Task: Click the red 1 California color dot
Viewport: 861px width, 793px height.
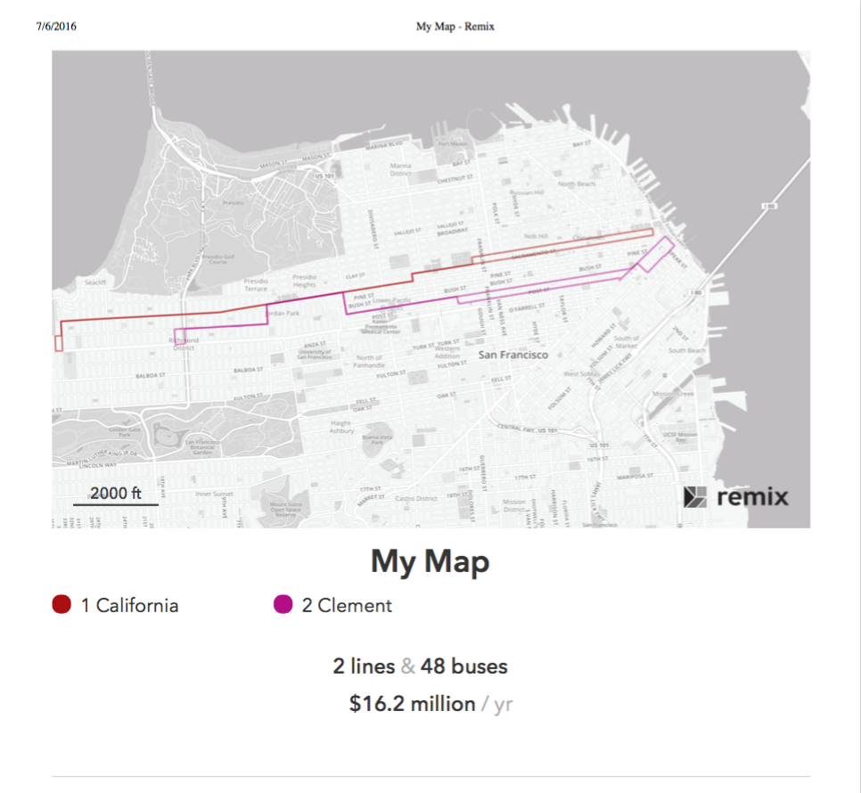Action: [61, 604]
